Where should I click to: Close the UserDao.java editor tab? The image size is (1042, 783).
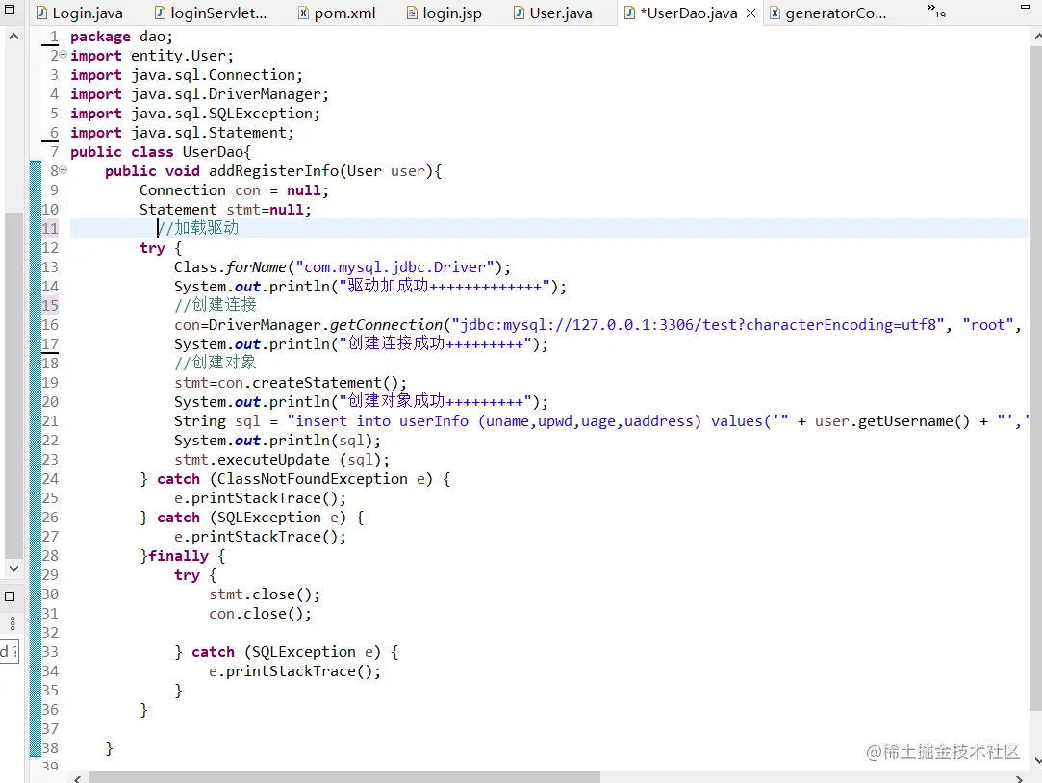coord(750,13)
